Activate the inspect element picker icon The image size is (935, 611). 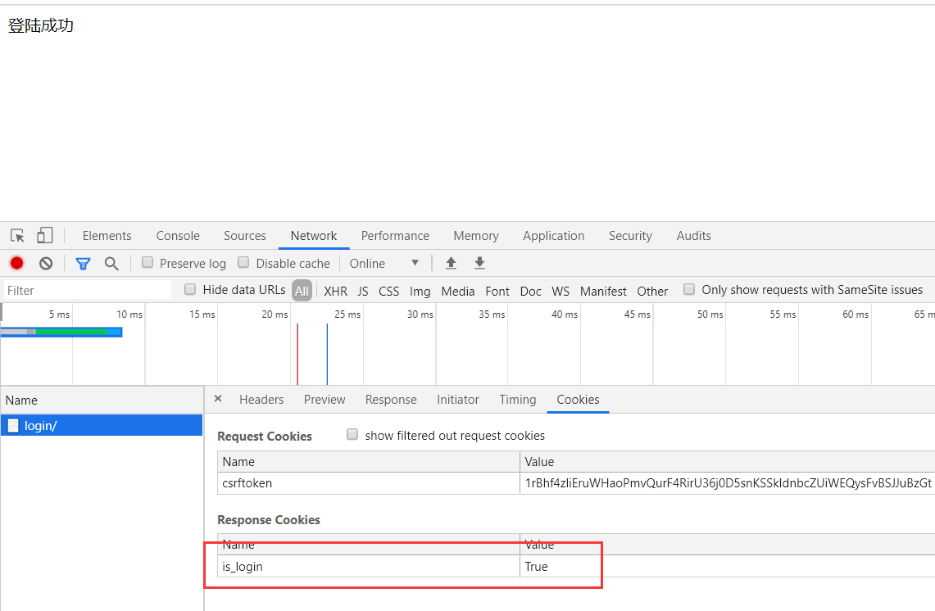17,235
